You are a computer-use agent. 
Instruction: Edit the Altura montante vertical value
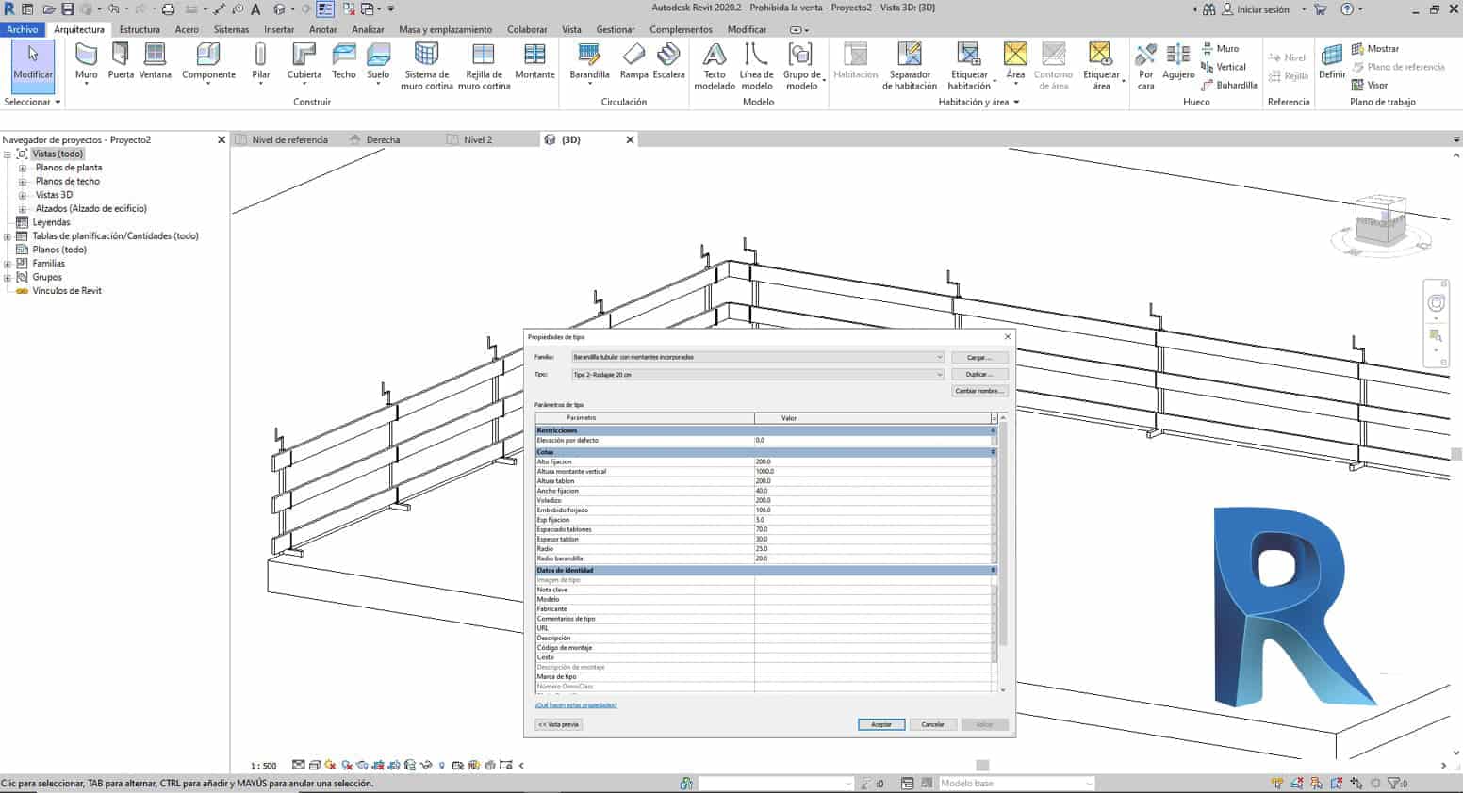(x=872, y=472)
